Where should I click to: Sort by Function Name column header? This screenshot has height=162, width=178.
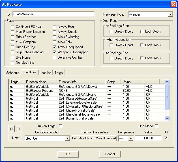pos(40,82)
